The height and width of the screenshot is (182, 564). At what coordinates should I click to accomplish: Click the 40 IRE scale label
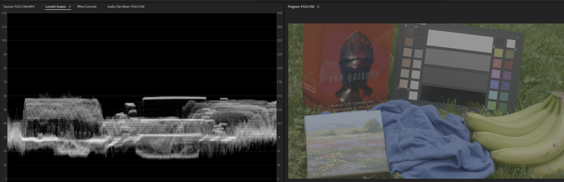click(5, 123)
